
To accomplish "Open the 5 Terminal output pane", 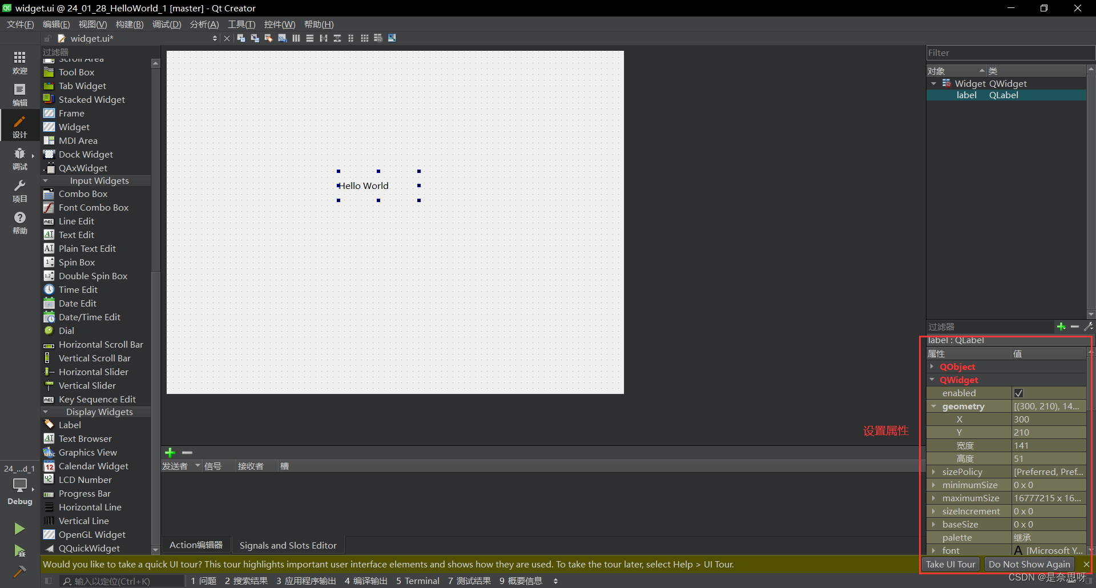I will coord(418,581).
